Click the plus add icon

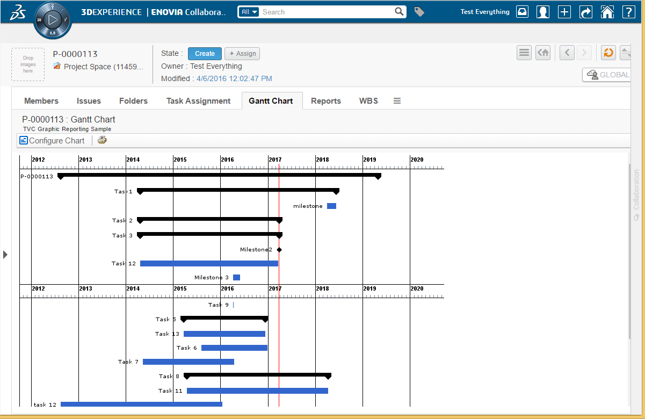564,12
